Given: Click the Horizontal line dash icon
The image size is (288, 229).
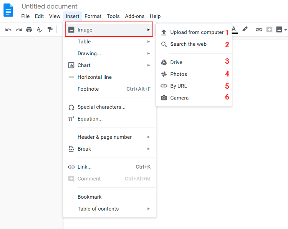Looking at the screenshot, I should pyautogui.click(x=71, y=77).
